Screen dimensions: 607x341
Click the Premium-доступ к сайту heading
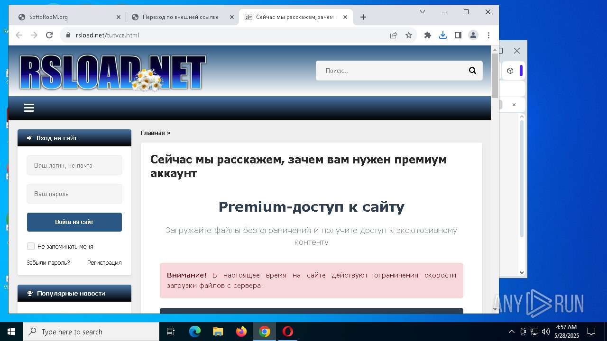311,207
